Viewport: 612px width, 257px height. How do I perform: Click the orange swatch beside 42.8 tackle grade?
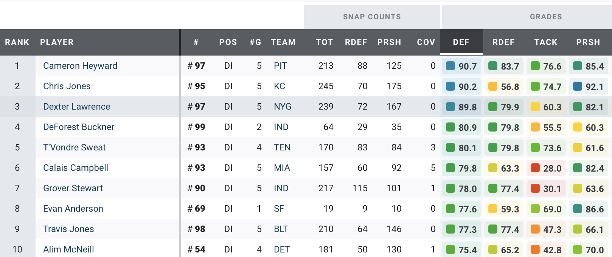pyautogui.click(x=535, y=250)
